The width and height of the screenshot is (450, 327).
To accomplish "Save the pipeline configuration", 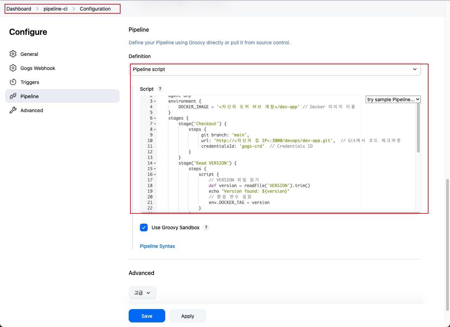I will point(147,316).
